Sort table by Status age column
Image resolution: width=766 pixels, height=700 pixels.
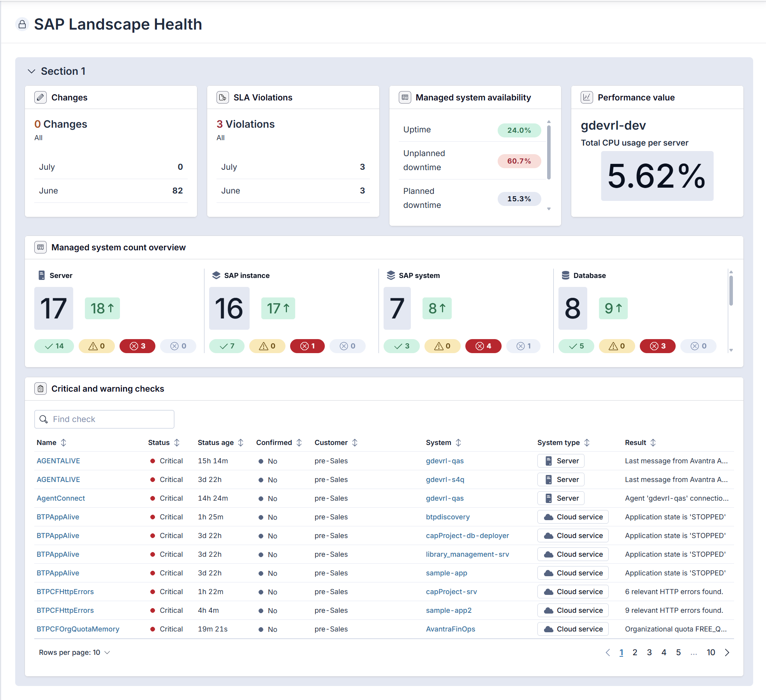point(241,443)
